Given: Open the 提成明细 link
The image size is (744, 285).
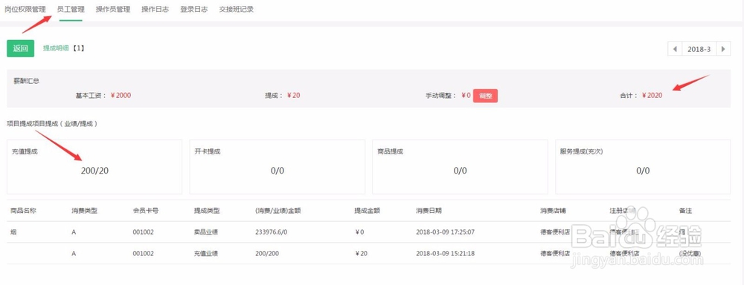Looking at the screenshot, I should (x=56, y=48).
